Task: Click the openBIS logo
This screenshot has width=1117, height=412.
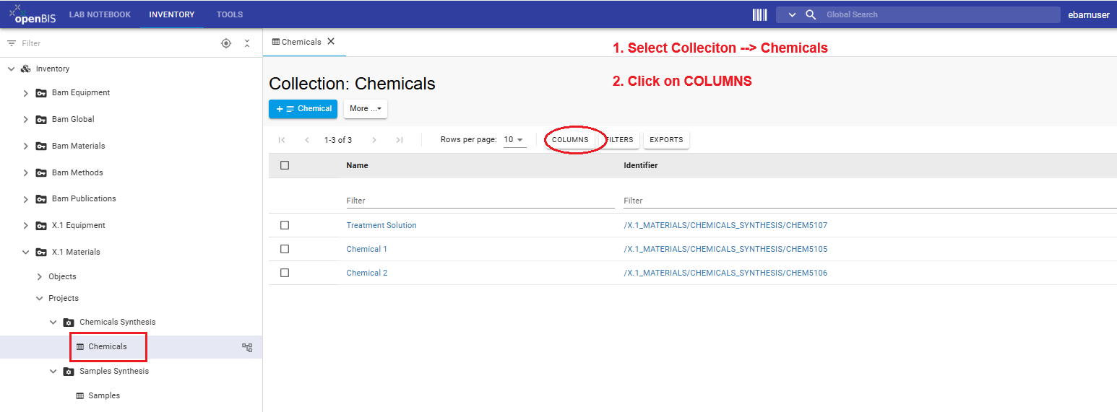Action: [x=33, y=14]
